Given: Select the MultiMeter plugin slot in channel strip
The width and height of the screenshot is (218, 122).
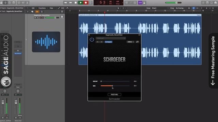Looking at the screenshot, I should coord(18,54).
